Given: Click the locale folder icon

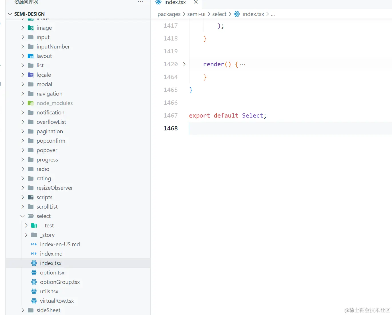Looking at the screenshot, I should (31, 75).
